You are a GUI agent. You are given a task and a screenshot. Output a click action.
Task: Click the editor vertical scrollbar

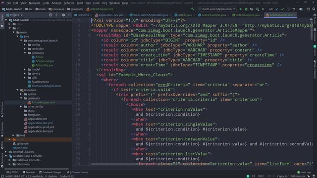(311, 30)
